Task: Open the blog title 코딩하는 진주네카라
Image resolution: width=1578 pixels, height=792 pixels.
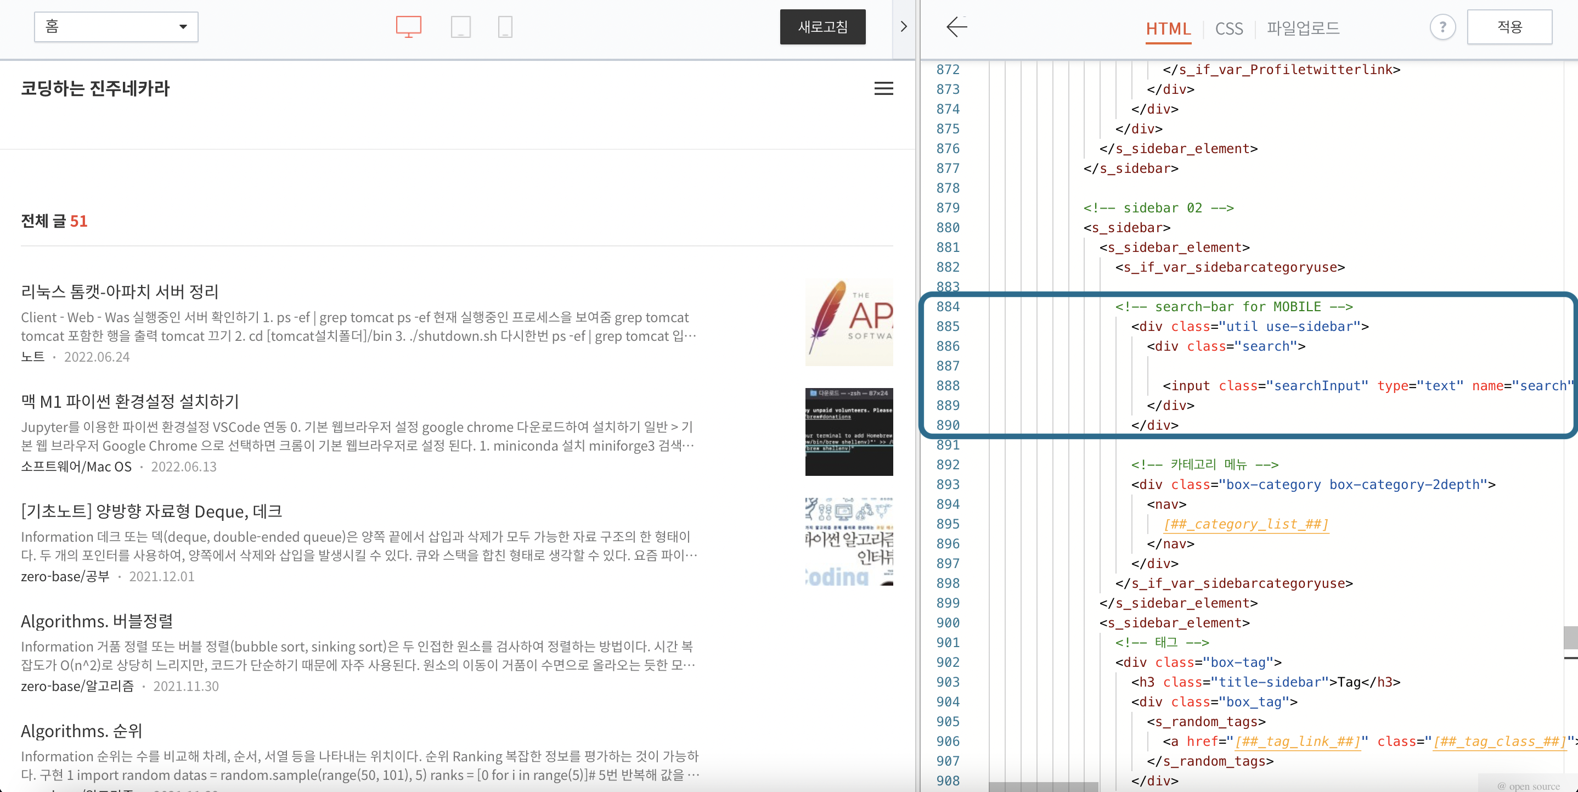Action: coord(95,89)
